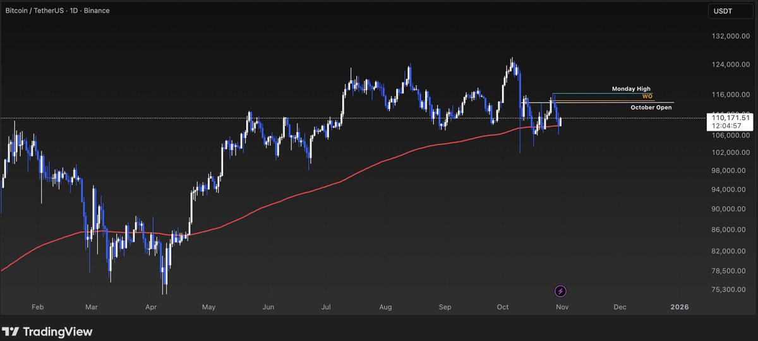Select the orange WO line label
Screen dimensions: 758x341
coord(647,97)
